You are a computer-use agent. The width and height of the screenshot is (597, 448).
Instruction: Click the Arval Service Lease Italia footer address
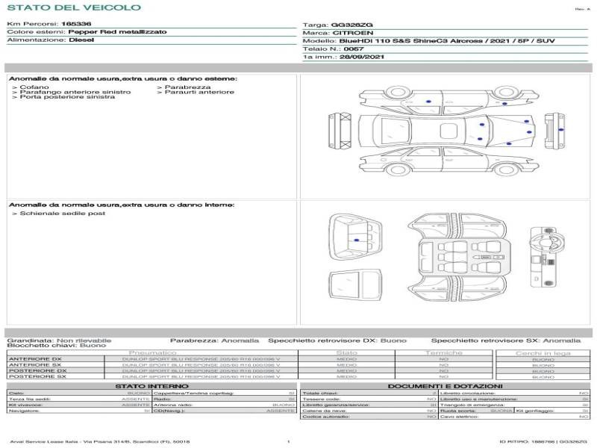pos(100,442)
